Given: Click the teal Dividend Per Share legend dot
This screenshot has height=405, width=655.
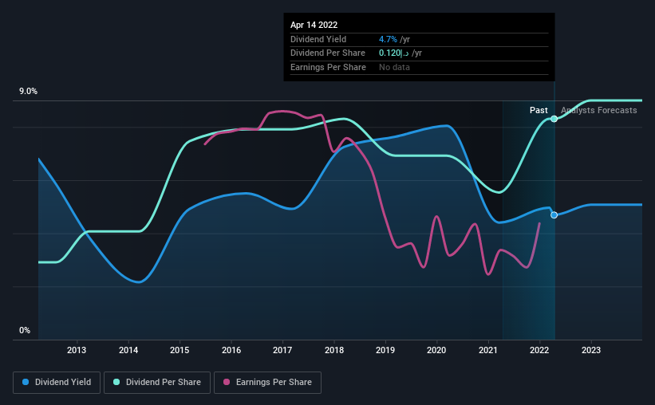Looking at the screenshot, I should tap(116, 382).
